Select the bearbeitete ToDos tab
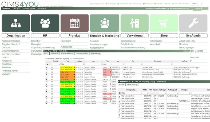 pyautogui.click(x=67, y=54)
